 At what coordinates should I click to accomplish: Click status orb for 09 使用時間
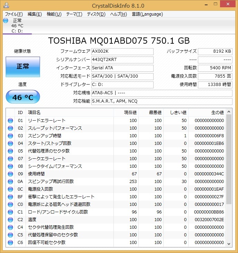[10, 174]
